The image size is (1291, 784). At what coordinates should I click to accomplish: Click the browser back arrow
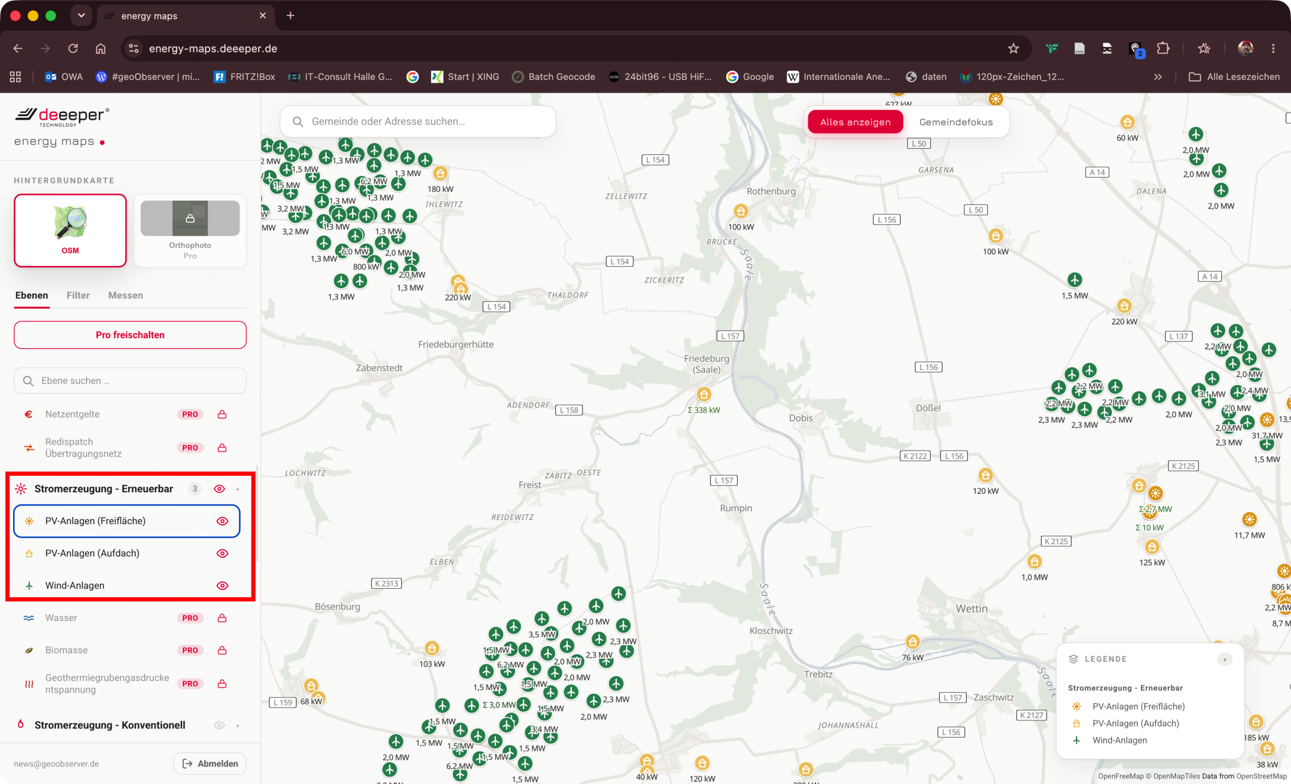pos(18,49)
